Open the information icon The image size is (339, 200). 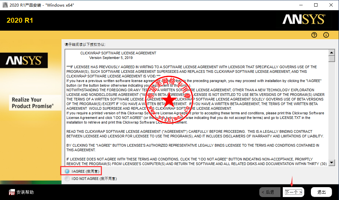coord(326,35)
